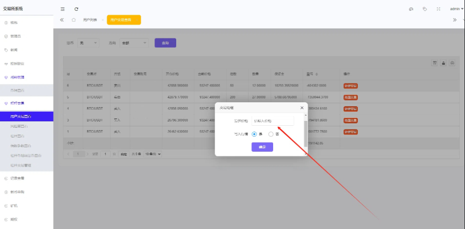Click the quantity value 12.00000

point(259,86)
